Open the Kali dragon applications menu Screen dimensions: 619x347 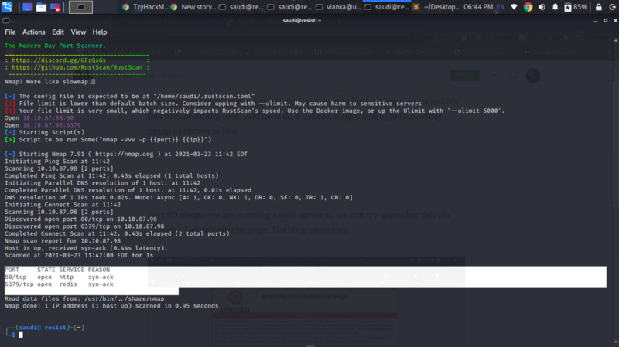7,7
